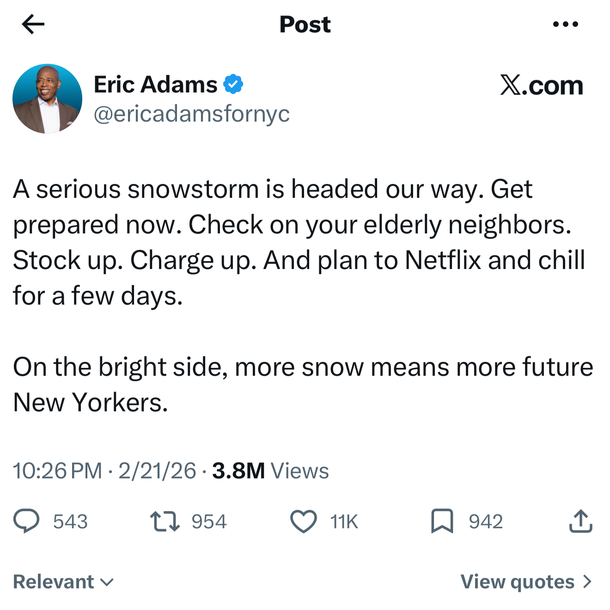Screen dimensions: 610x610
Task: Tap the 543 replies count
Action: point(70,521)
